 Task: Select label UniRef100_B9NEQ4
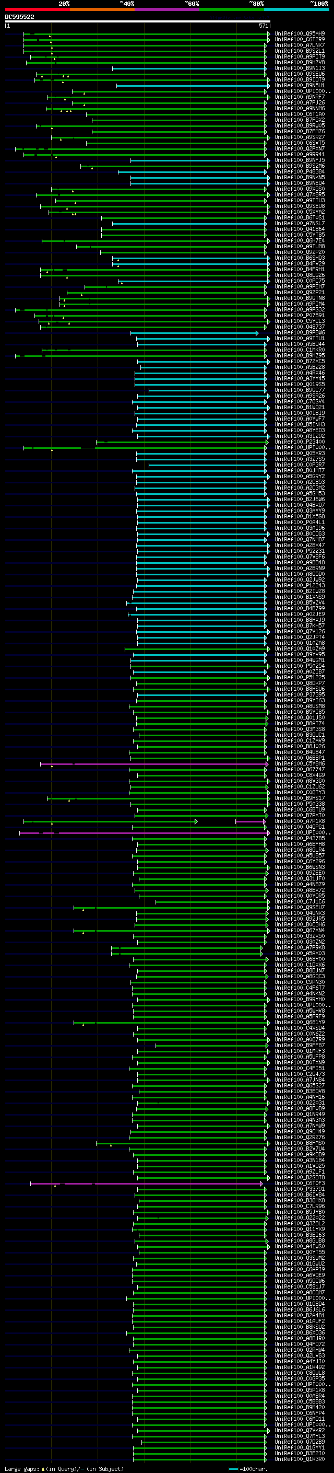click(x=299, y=183)
